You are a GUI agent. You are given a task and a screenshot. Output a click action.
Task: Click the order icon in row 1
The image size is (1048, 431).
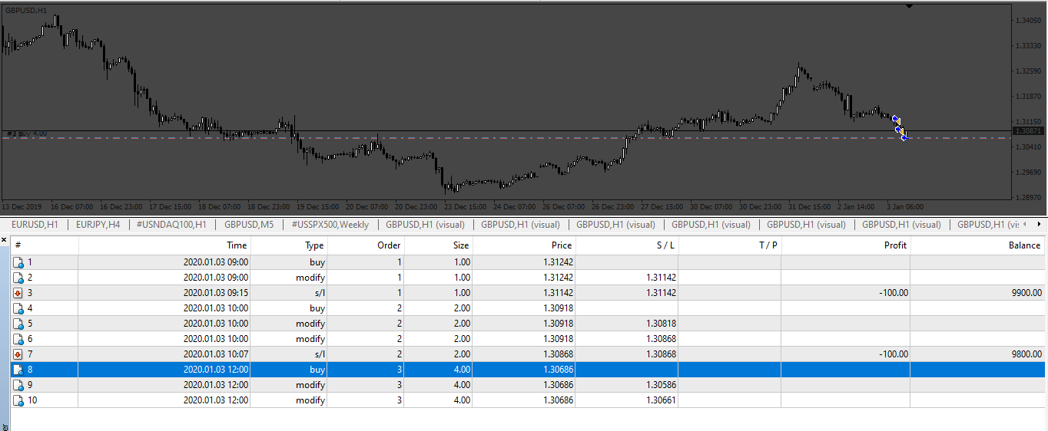[18, 262]
